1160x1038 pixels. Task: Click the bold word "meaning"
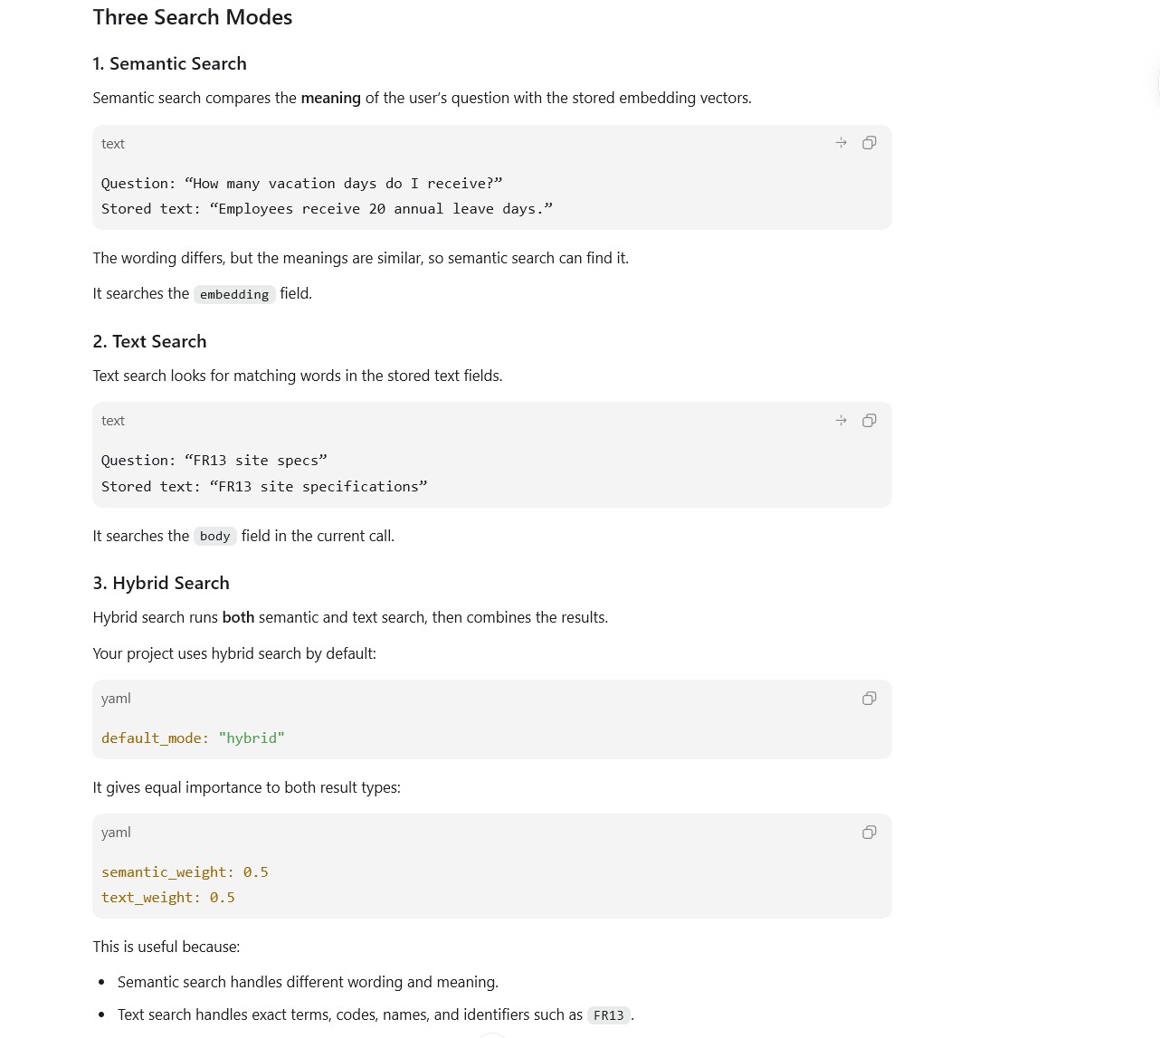330,98
